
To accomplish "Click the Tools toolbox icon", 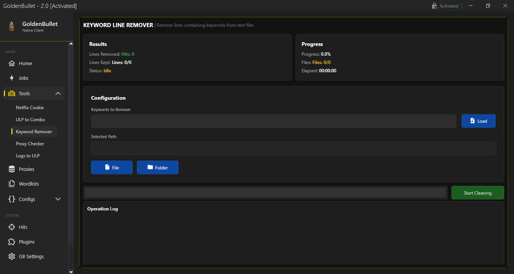I will [x=12, y=93].
